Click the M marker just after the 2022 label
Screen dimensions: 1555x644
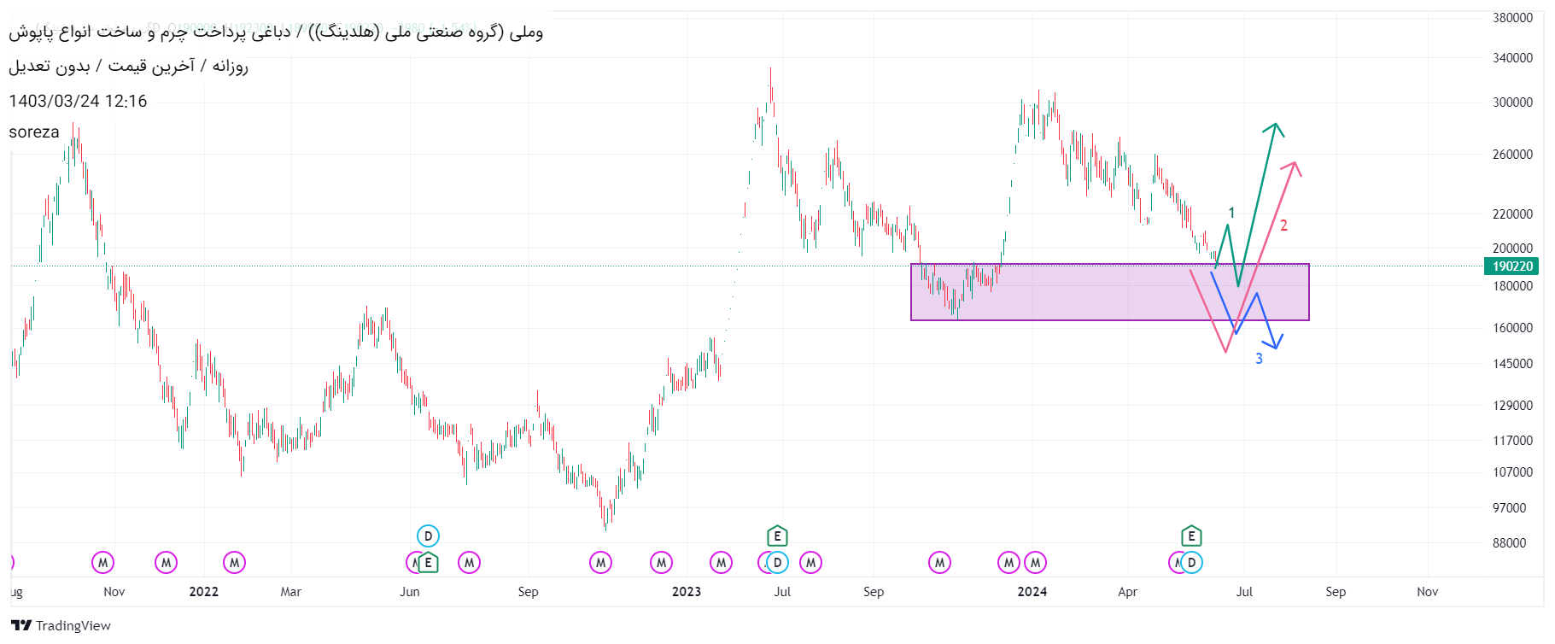click(234, 562)
